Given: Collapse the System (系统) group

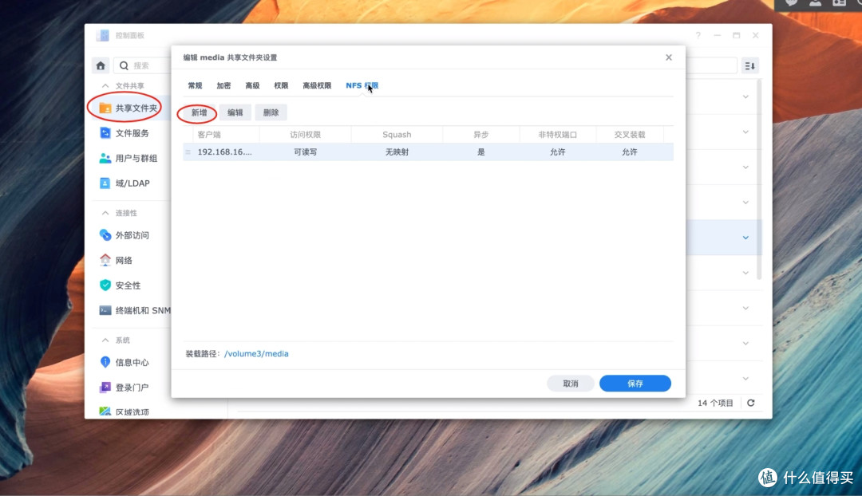Looking at the screenshot, I should tap(105, 341).
